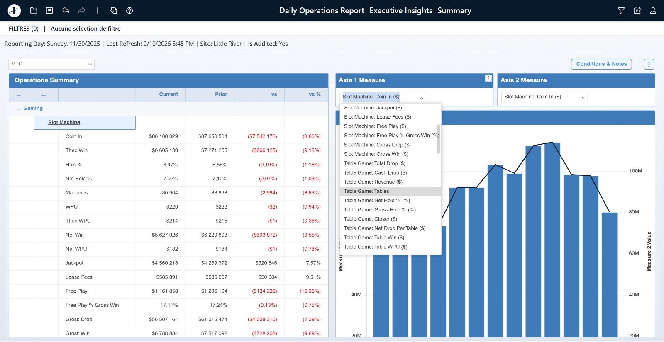This screenshot has width=664, height=342.
Task: Select Table Game: Gross Hold % option
Action: pos(391,210)
